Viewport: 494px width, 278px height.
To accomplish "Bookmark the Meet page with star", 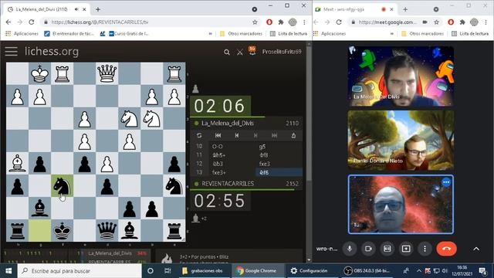I will click(x=436, y=22).
